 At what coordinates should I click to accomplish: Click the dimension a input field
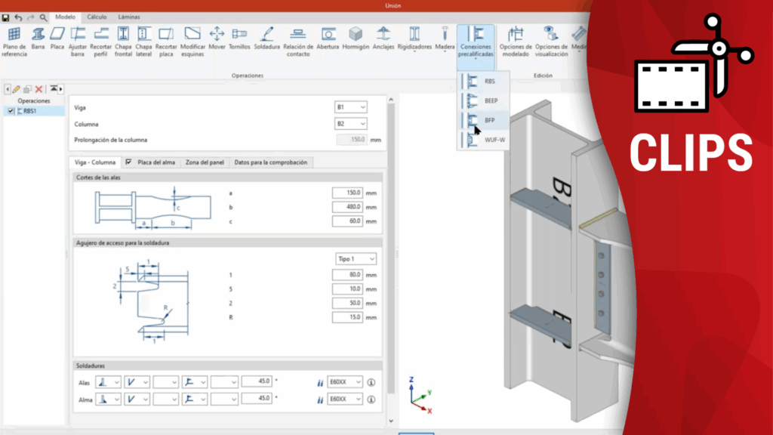(x=347, y=193)
